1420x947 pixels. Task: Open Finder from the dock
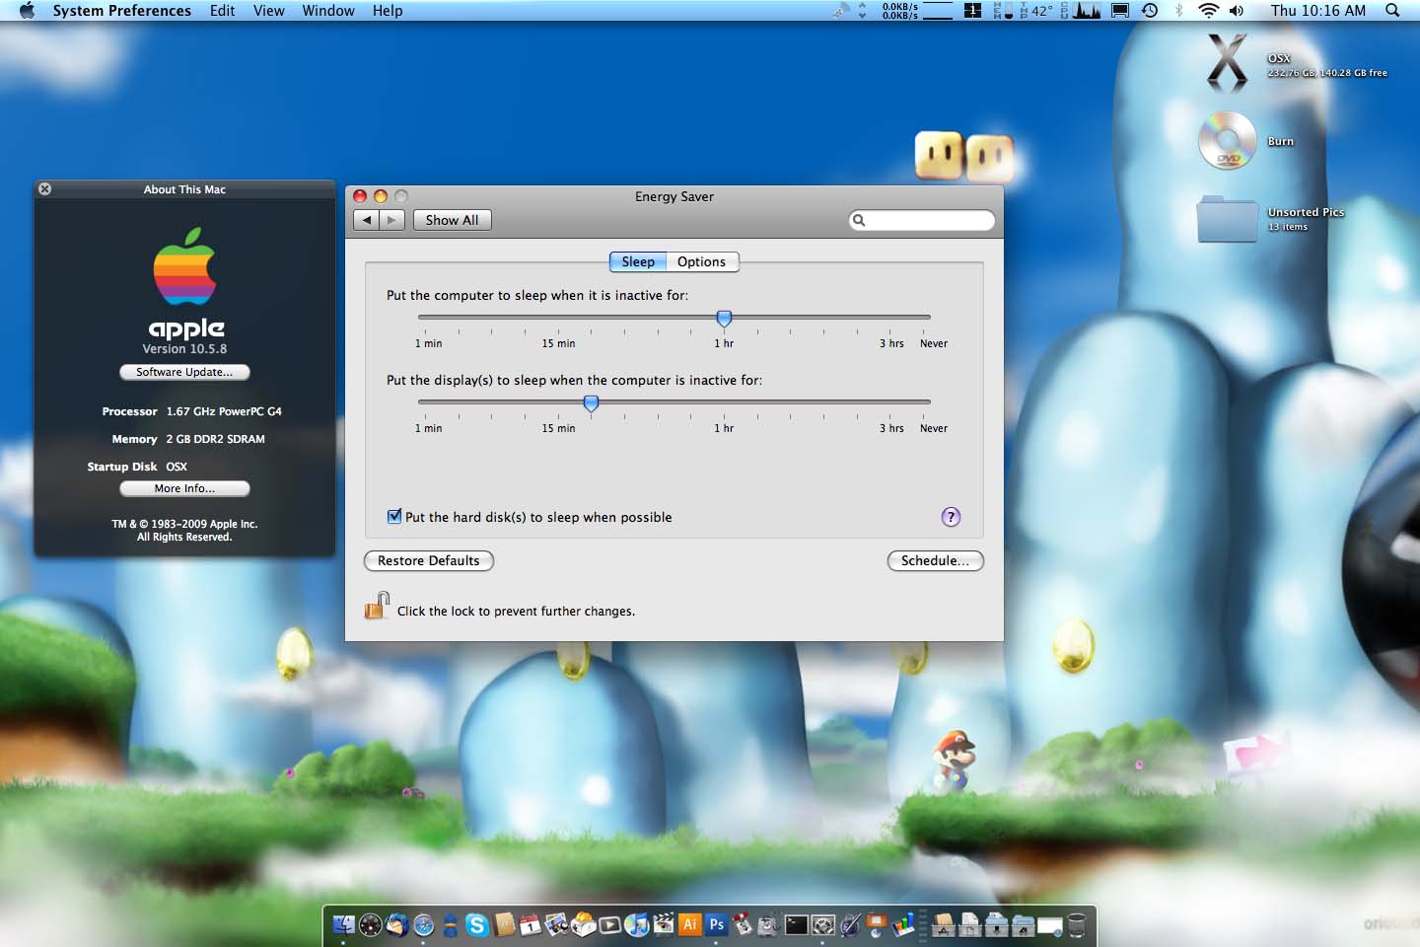(x=343, y=924)
